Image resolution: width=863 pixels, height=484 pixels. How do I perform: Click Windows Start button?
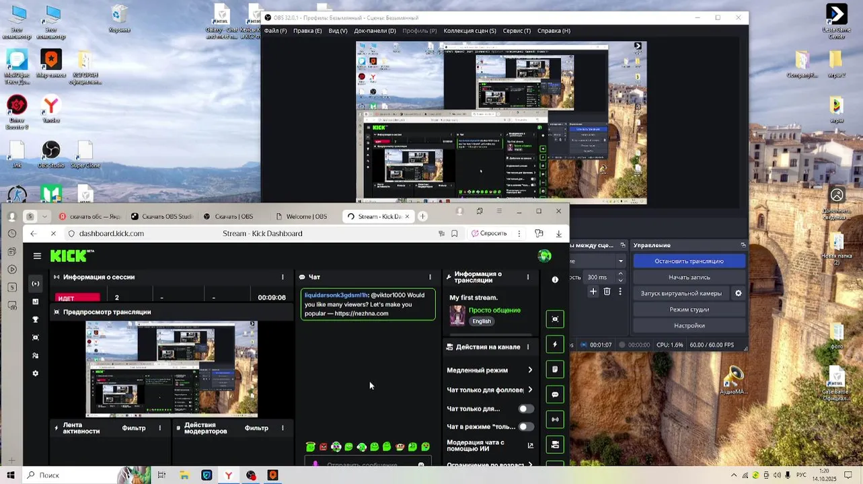point(11,475)
